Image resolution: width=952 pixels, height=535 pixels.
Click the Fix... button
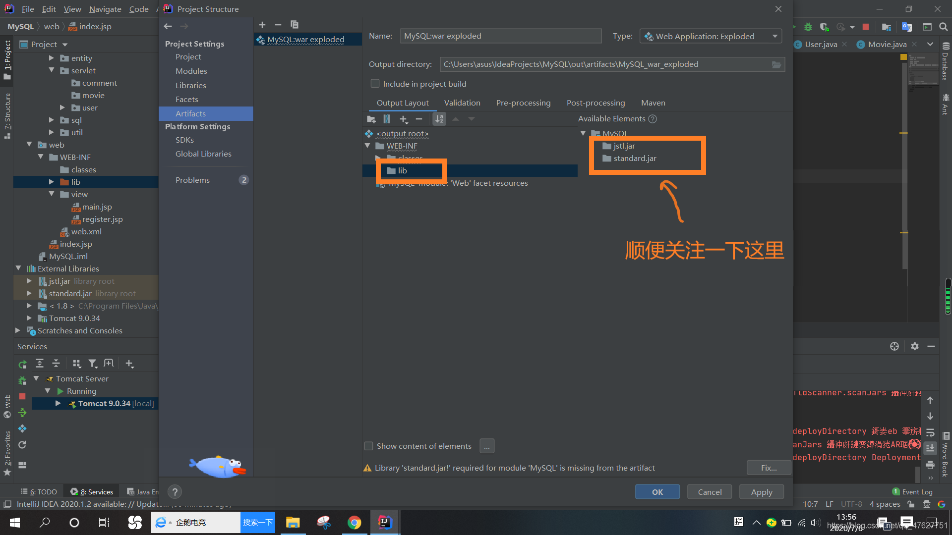[x=769, y=468]
